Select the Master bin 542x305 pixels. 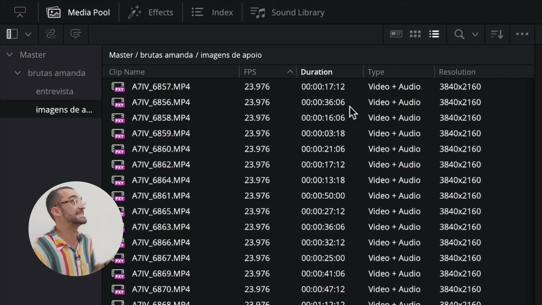click(33, 55)
